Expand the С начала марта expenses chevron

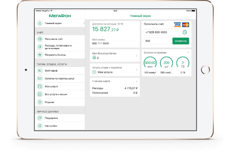[x=137, y=81]
